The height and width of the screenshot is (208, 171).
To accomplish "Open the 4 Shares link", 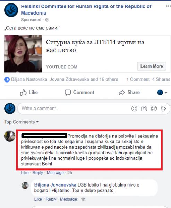I will [161, 79].
